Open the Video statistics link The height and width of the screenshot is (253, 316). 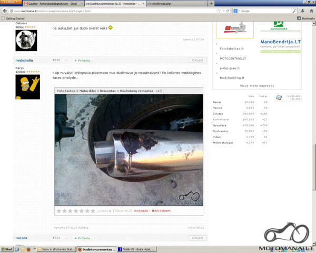pyautogui.click(x=216, y=137)
